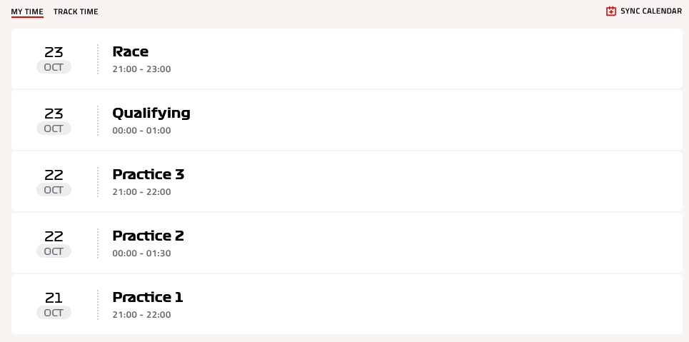Switch to the TRACK TIME tab
The image size is (689, 342).
click(76, 12)
